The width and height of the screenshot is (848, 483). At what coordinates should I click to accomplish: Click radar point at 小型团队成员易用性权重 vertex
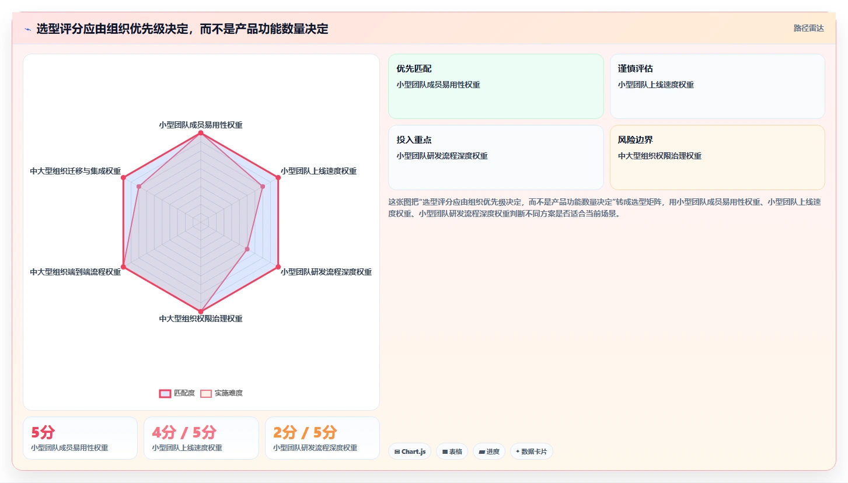(x=201, y=133)
